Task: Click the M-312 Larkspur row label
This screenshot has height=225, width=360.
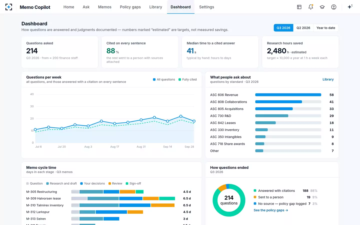Action: (38, 212)
